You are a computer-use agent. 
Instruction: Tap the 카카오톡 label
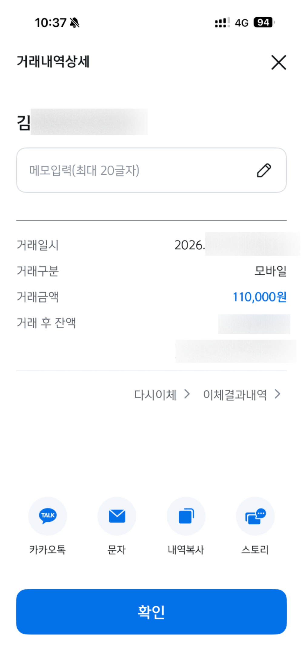pos(48,549)
